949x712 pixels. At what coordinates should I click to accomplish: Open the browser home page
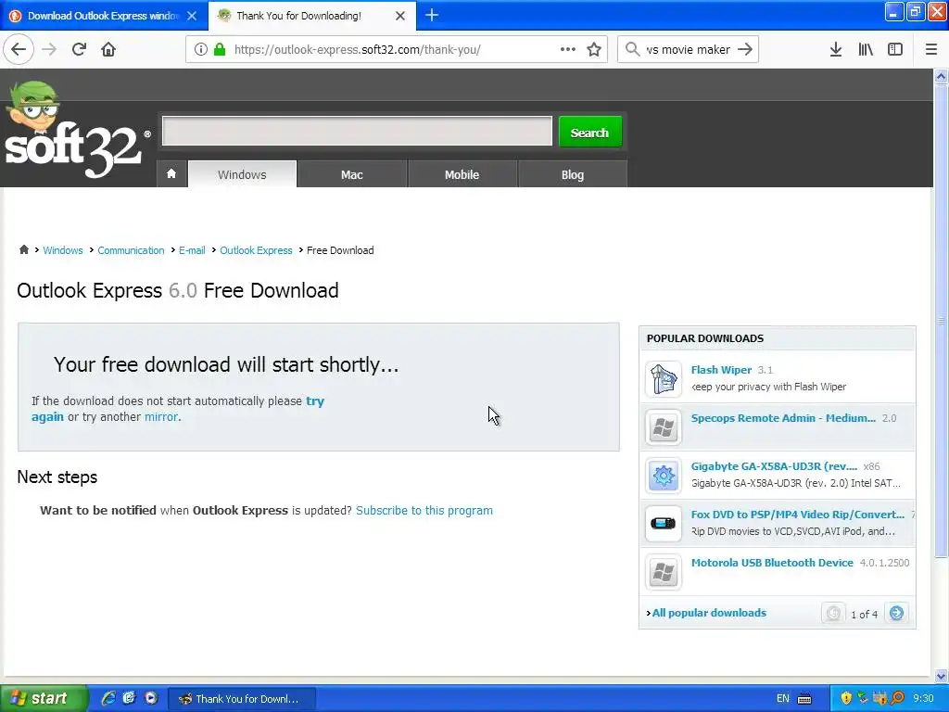click(x=108, y=50)
